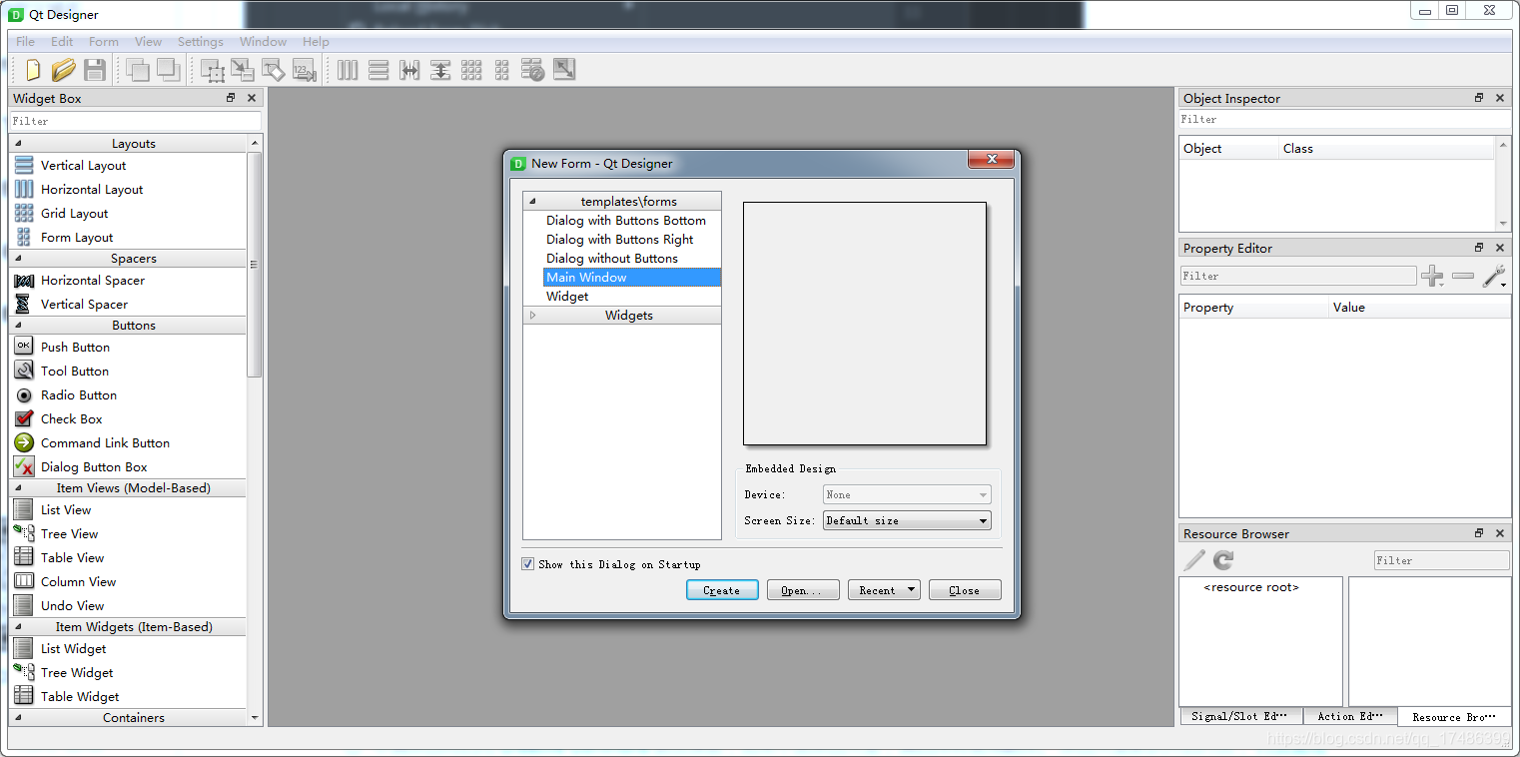Select the Widget template
The image size is (1520, 757).
pyautogui.click(x=567, y=297)
